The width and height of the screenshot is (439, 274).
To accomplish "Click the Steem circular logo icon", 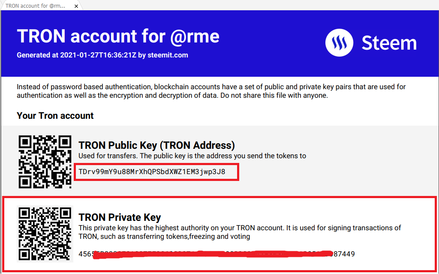I will (x=339, y=42).
